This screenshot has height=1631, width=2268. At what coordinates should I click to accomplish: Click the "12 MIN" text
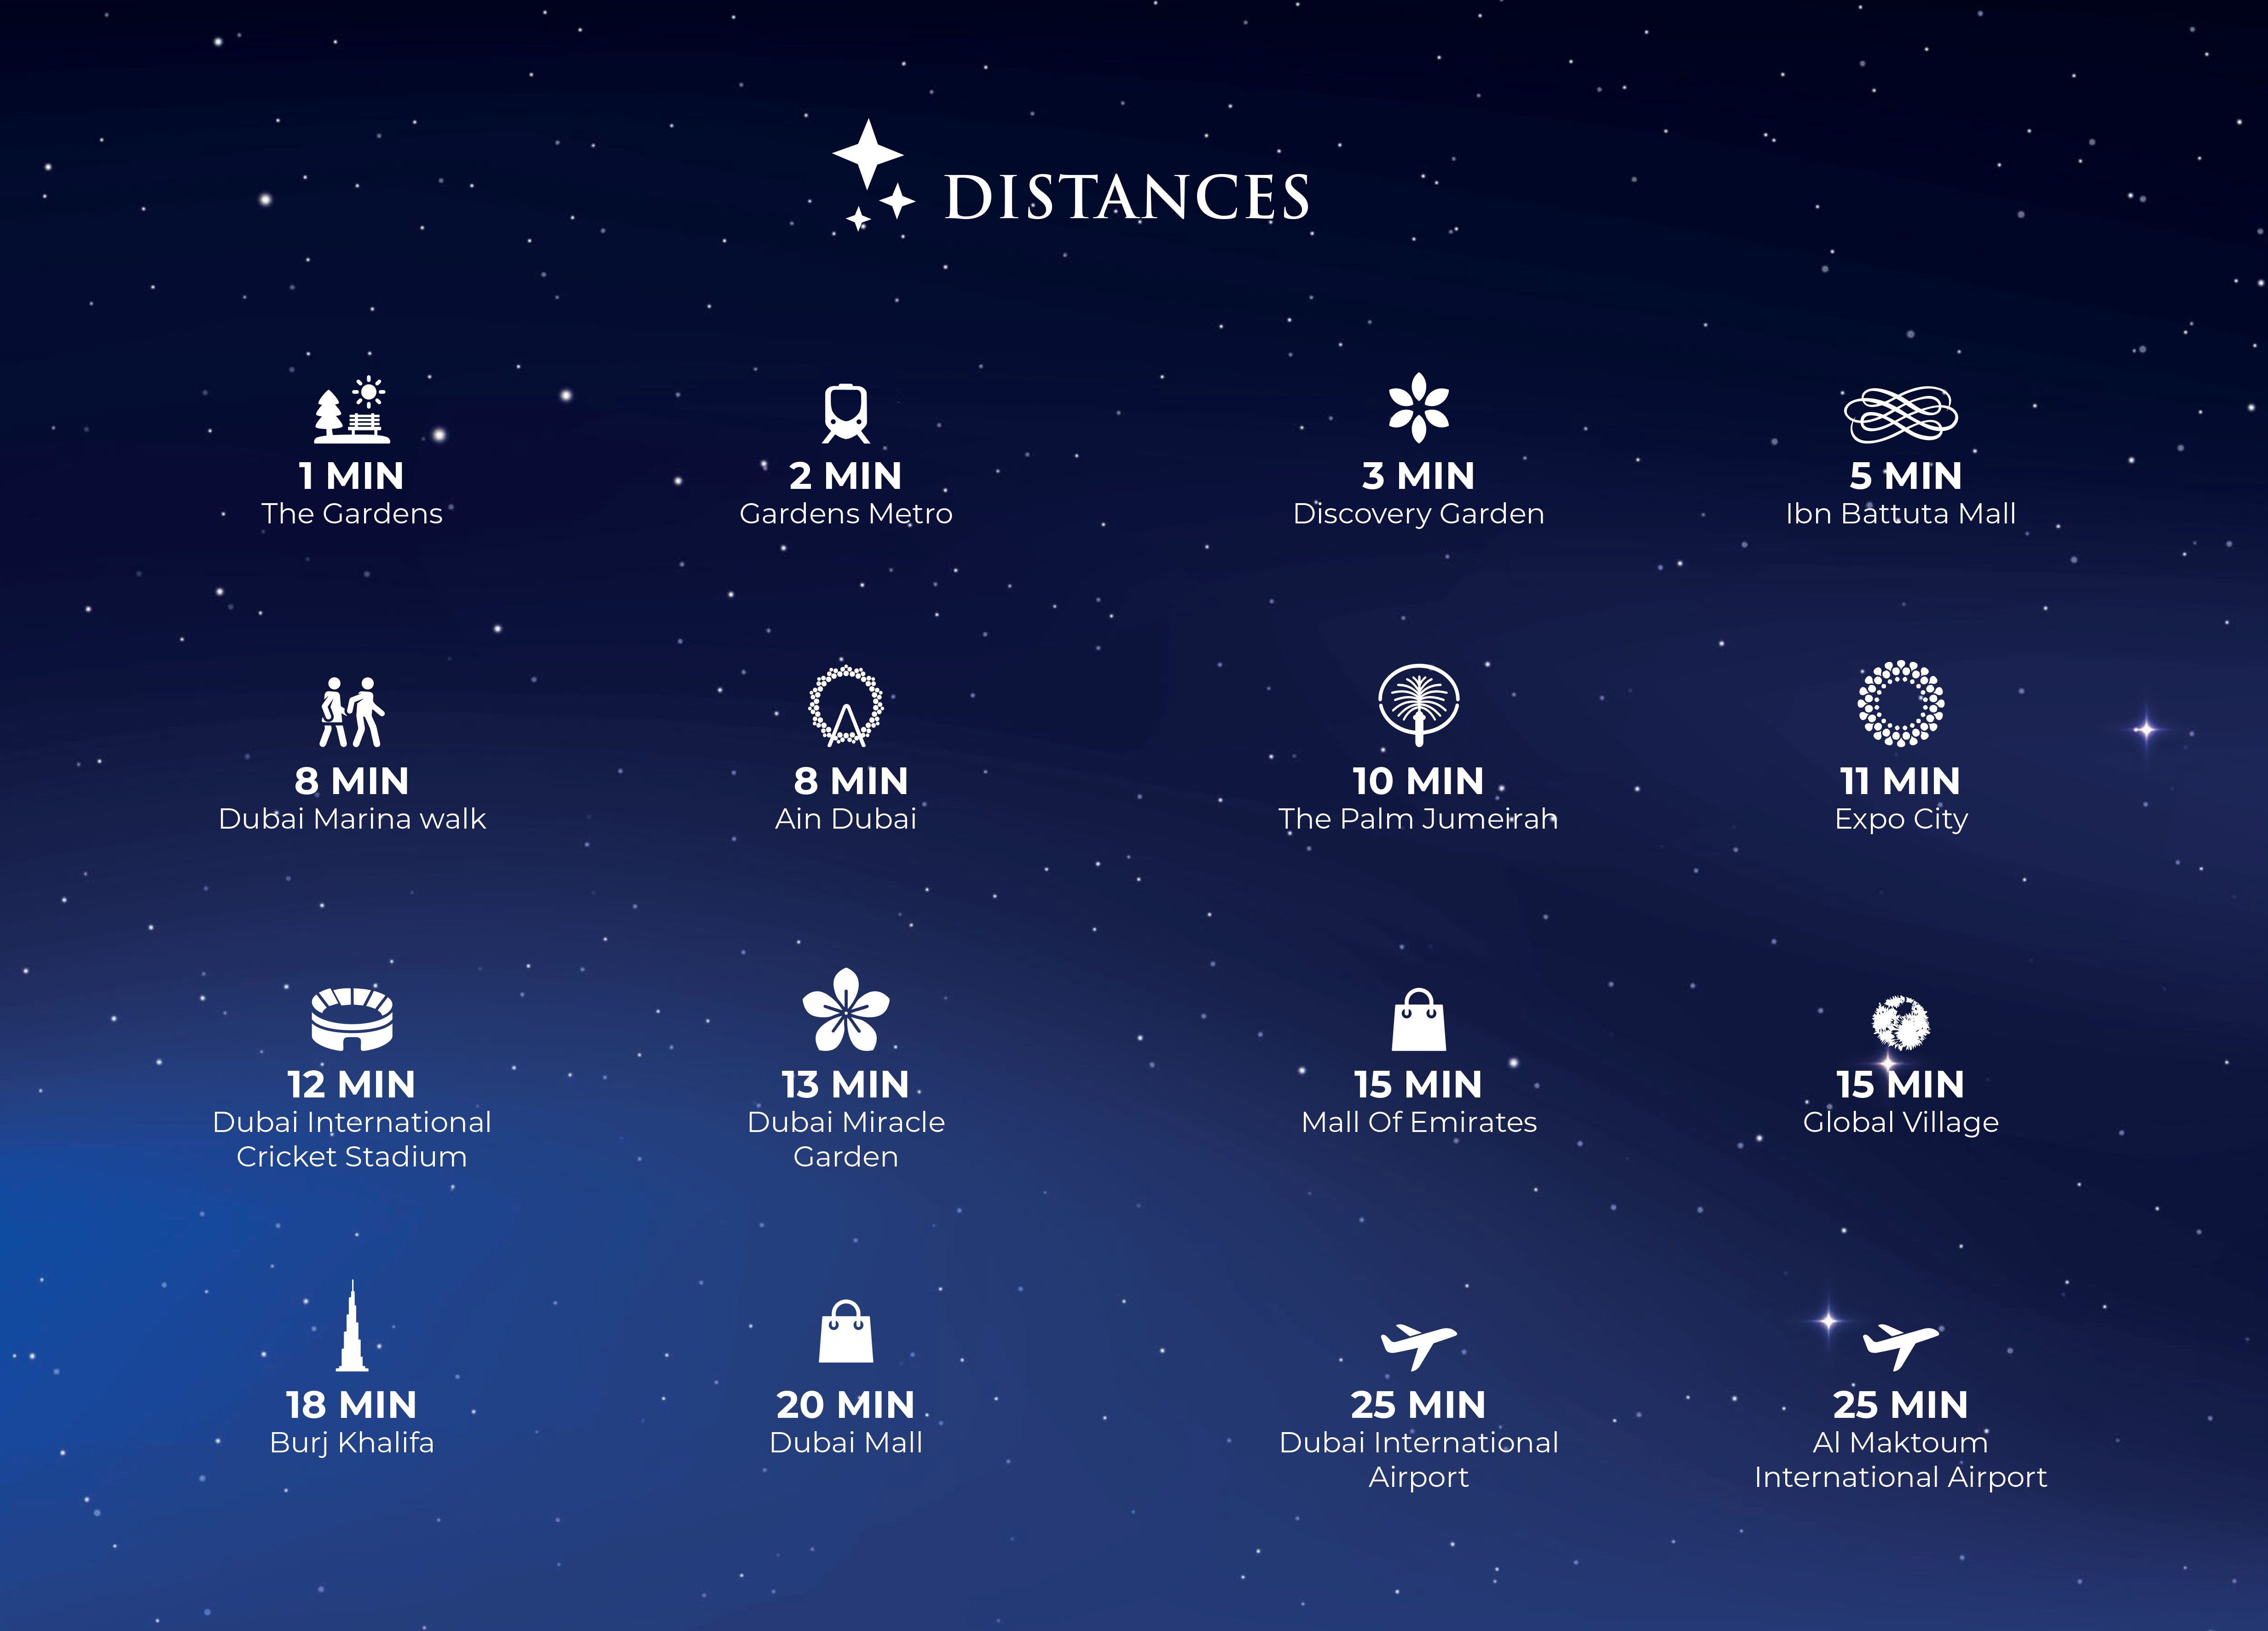point(351,1085)
